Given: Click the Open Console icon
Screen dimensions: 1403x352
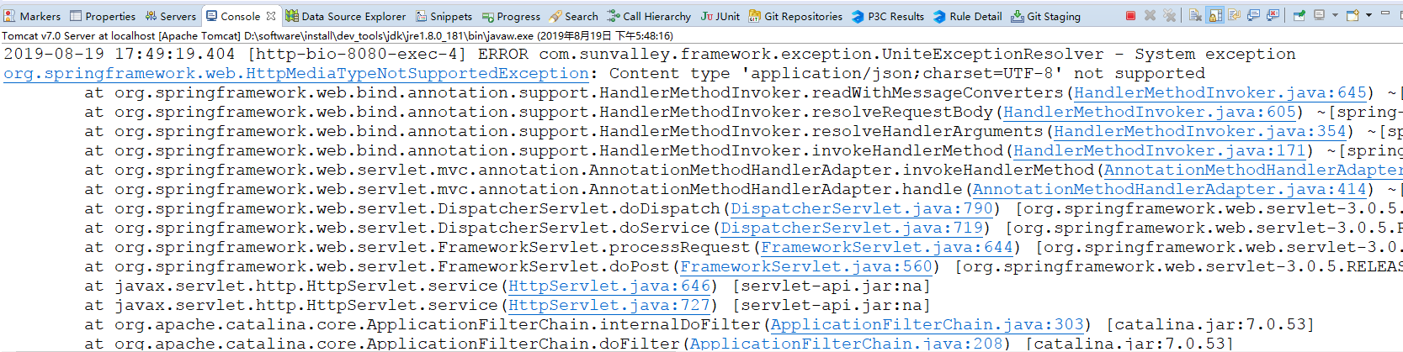Looking at the screenshot, I should point(1353,15).
